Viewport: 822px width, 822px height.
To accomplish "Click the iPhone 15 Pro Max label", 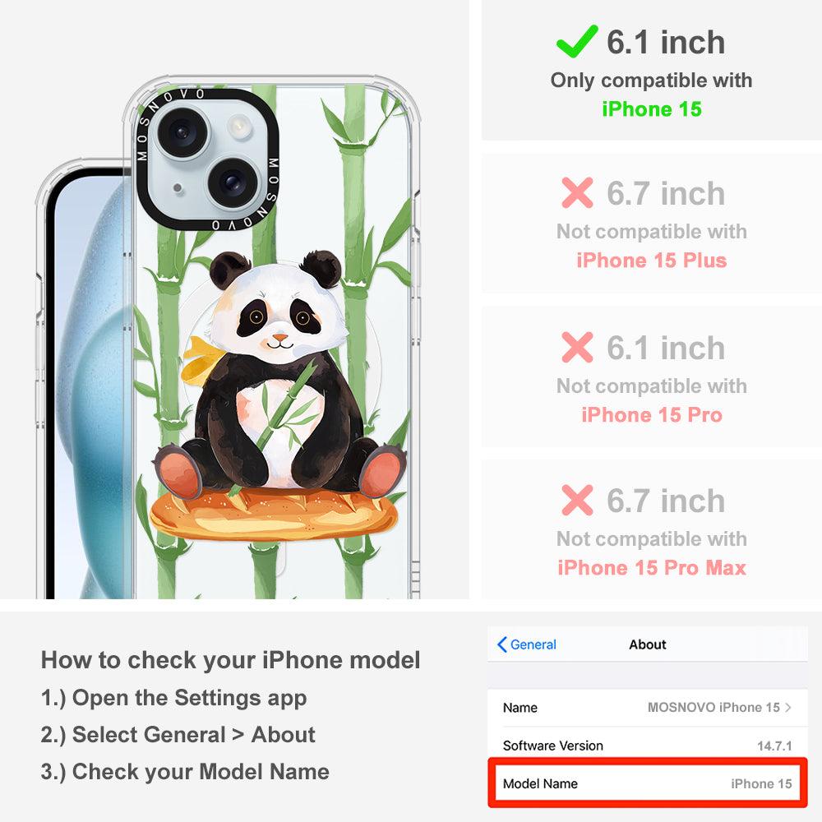I will click(x=652, y=567).
